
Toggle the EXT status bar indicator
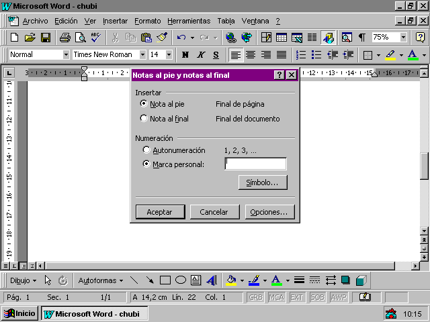296,297
